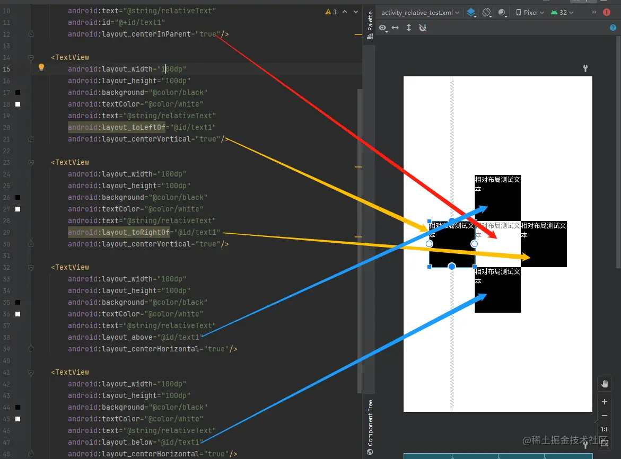
Task: Click the Zoom to Fit Screen icon
Action: coord(605,443)
